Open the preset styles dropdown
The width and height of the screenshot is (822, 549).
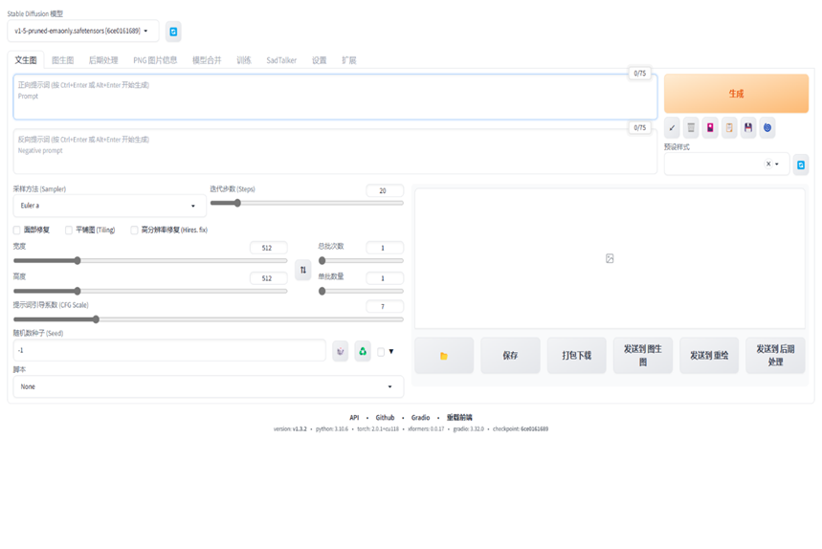click(x=726, y=165)
